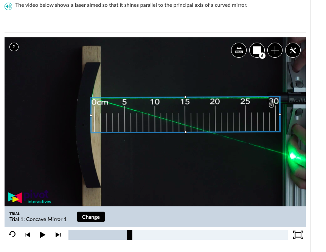Toggle the audio narration speaker icon
326x252 pixels.
tap(8, 6)
